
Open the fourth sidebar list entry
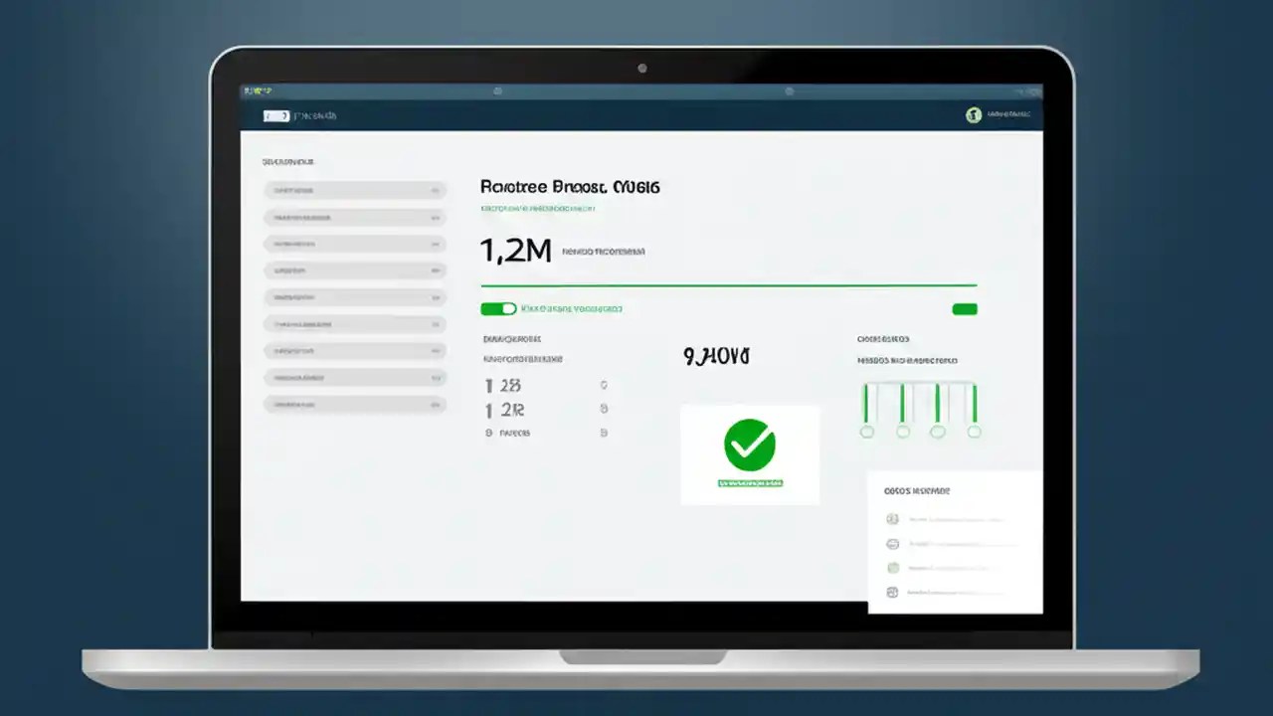pos(354,269)
